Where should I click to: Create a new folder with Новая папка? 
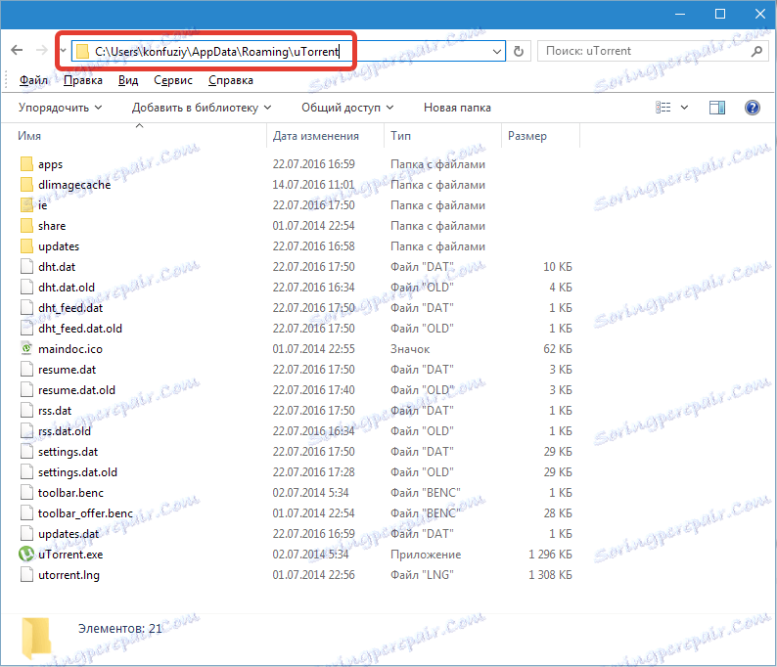click(x=457, y=108)
